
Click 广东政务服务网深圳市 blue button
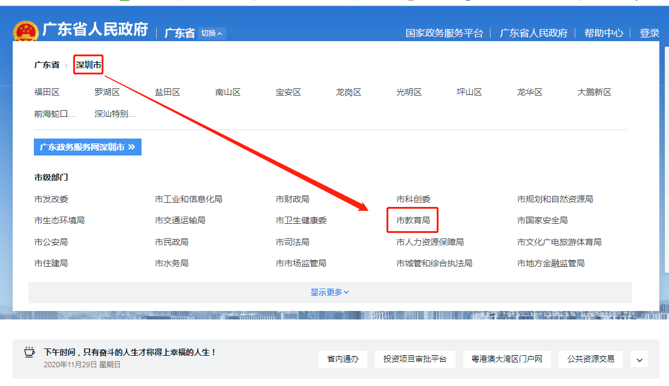88,147
